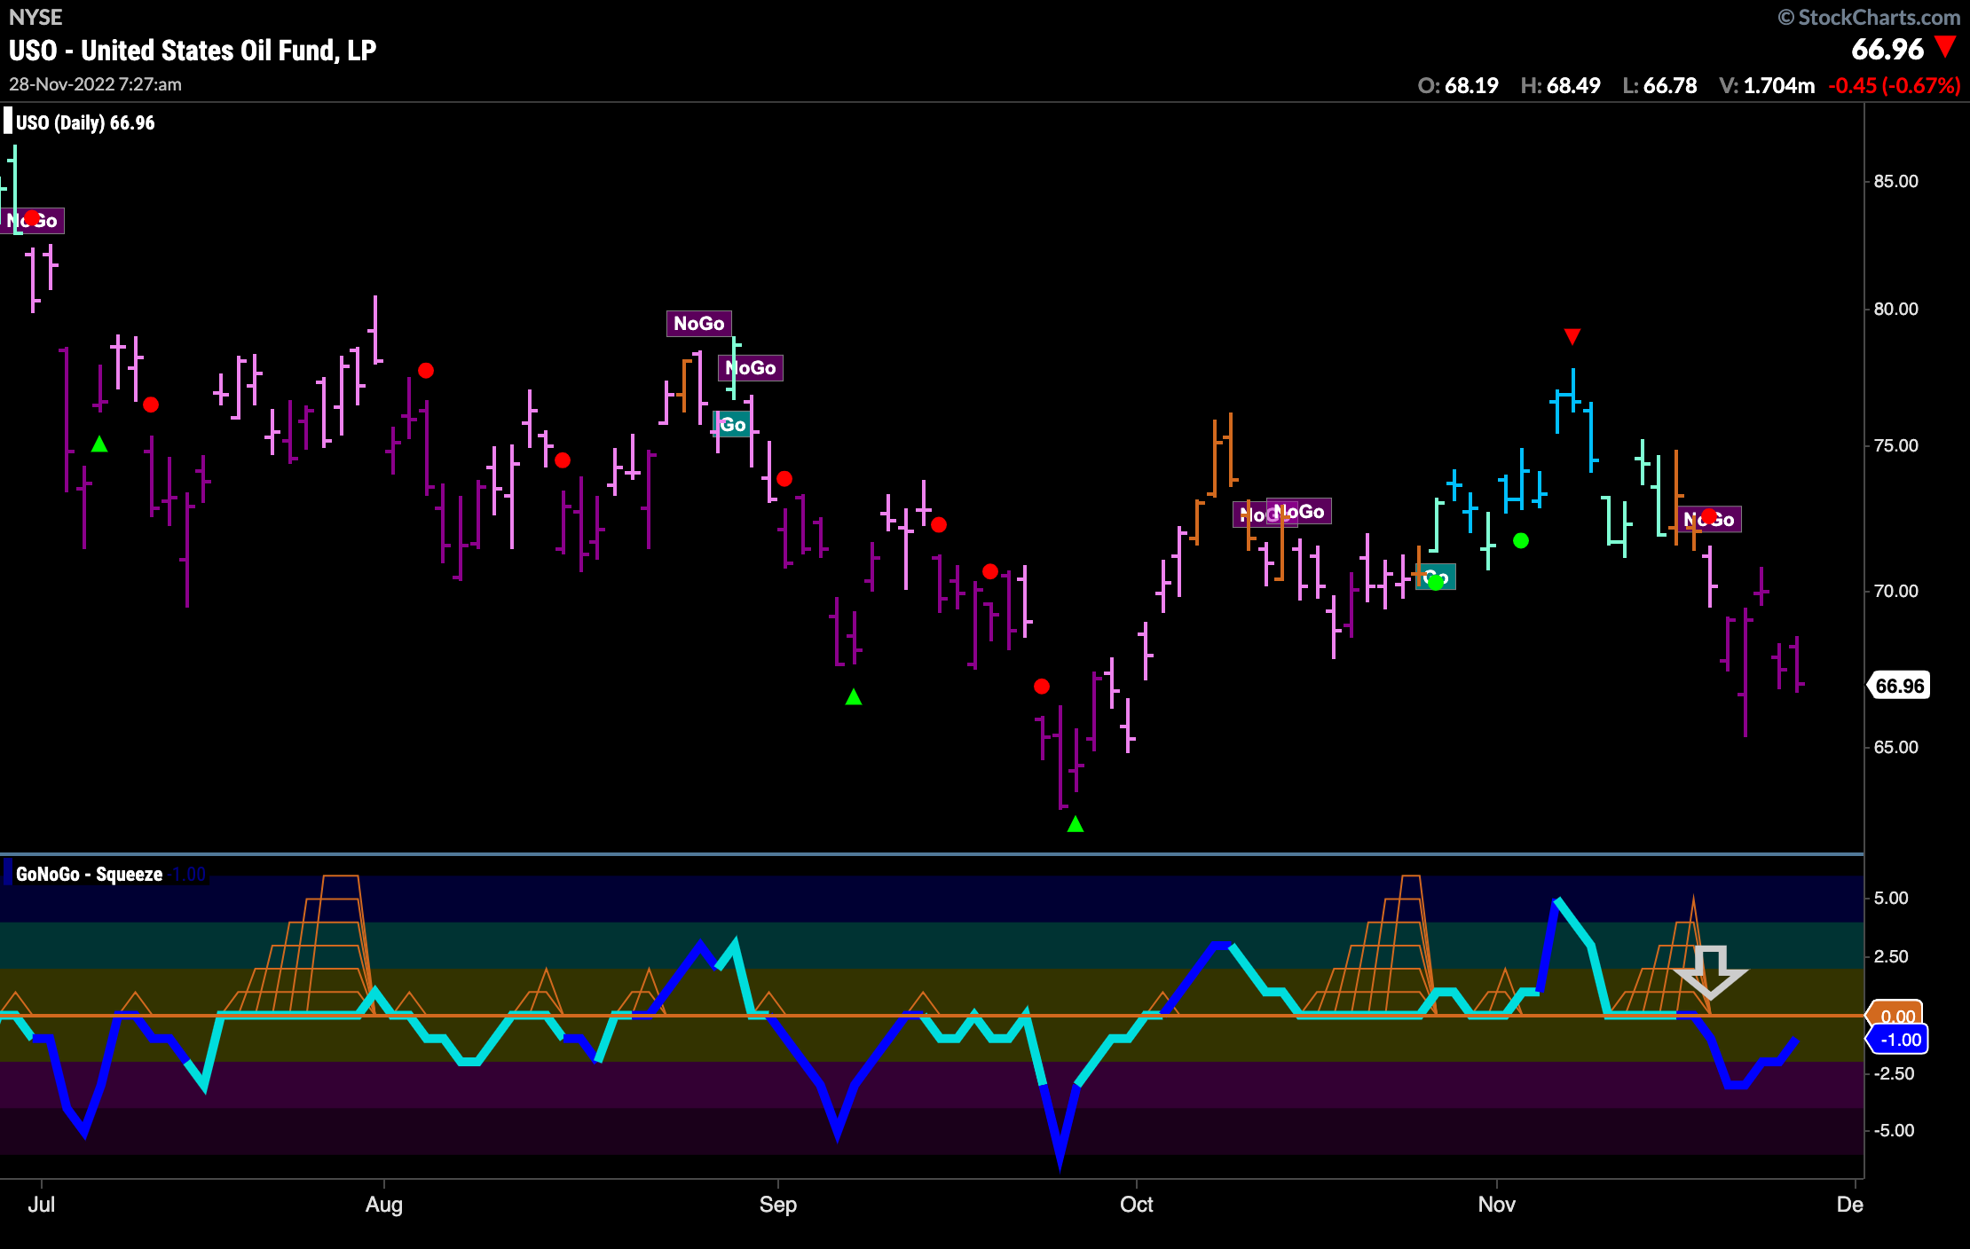The width and height of the screenshot is (1970, 1249).
Task: Select the NoGo label beside the aqua bar in late August
Action: pyautogui.click(x=751, y=367)
